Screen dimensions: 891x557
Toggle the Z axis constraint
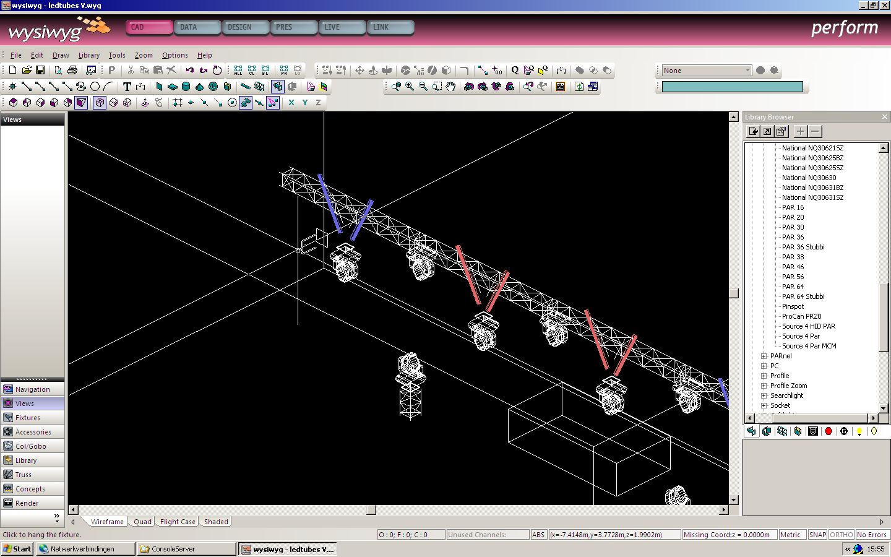click(319, 103)
